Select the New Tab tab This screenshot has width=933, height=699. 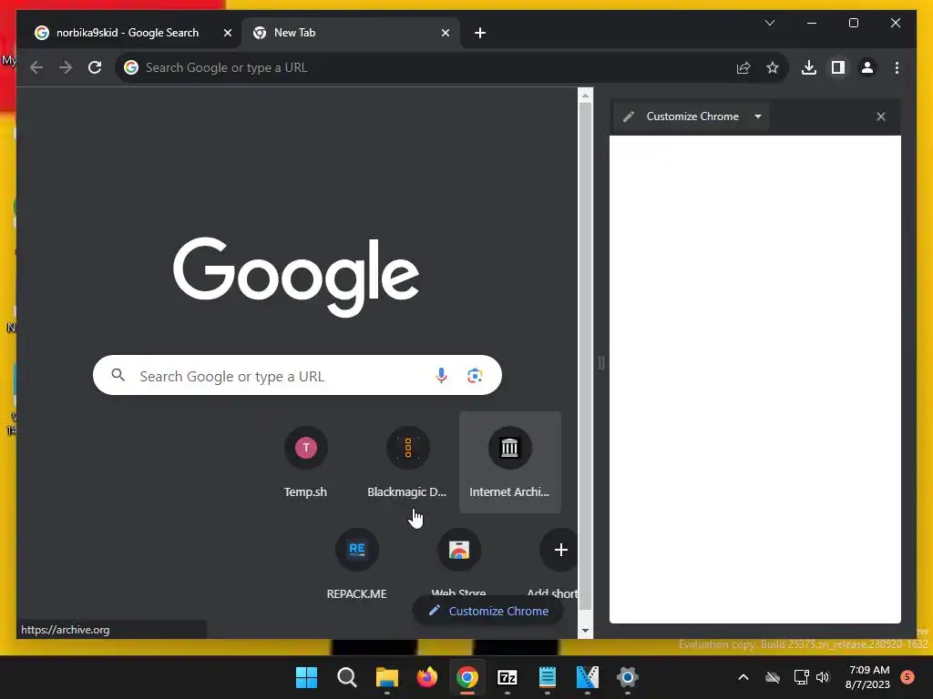tap(351, 33)
